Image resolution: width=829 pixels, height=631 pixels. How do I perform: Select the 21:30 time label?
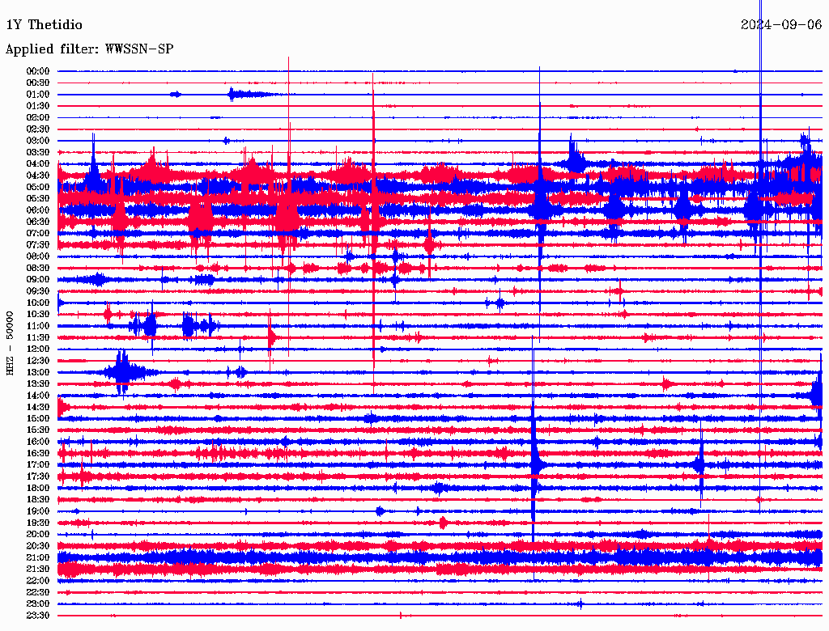pos(38,570)
